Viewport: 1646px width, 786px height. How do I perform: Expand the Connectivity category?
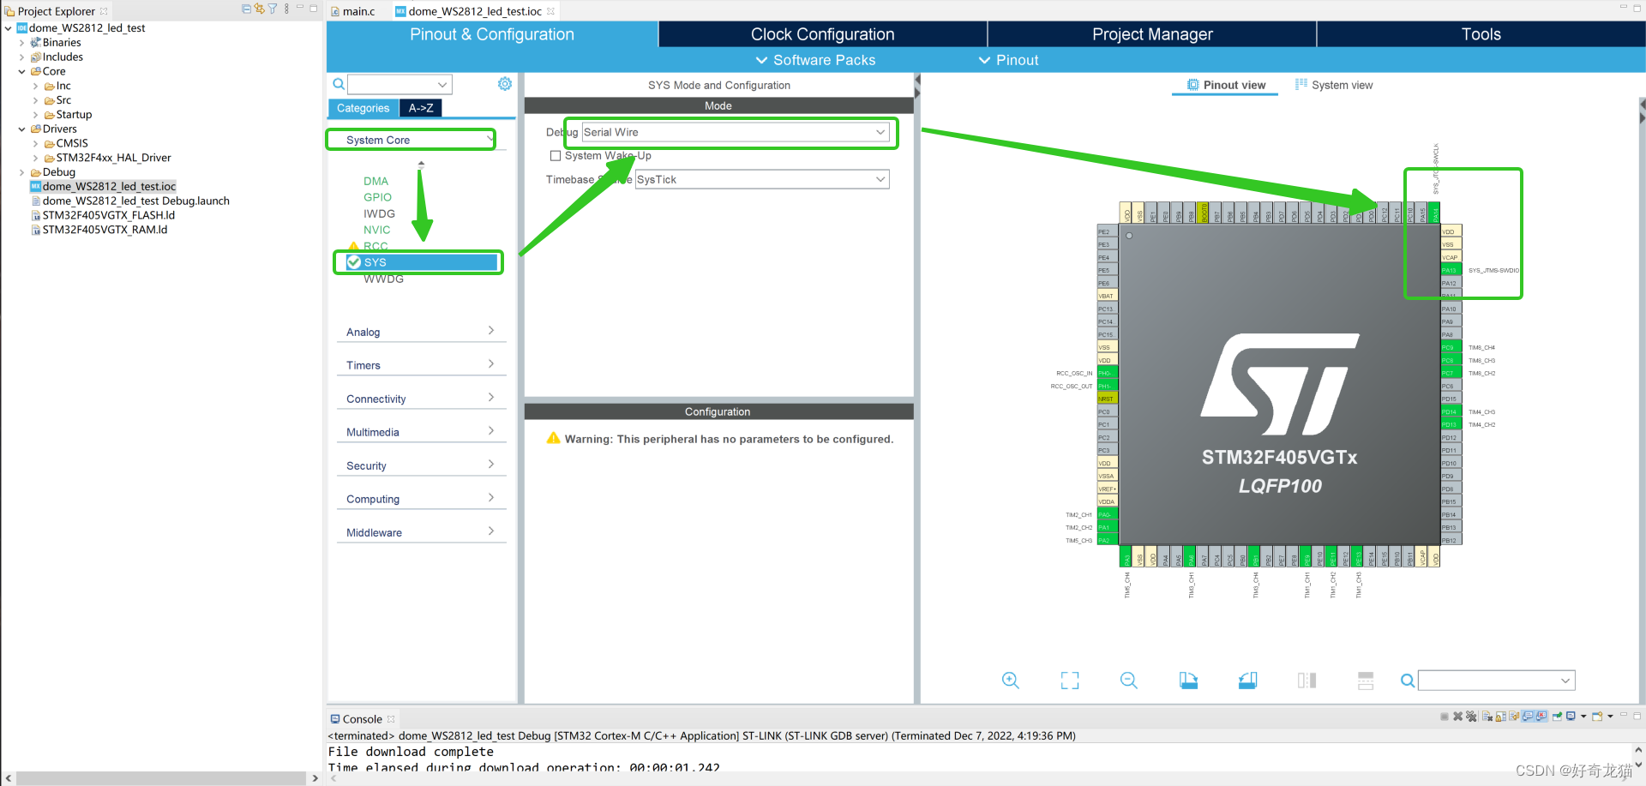pos(421,399)
